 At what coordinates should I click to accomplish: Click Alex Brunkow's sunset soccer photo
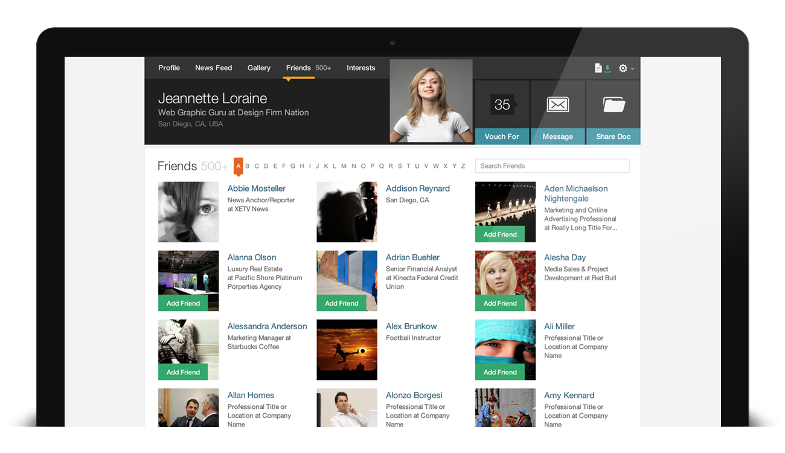347,350
